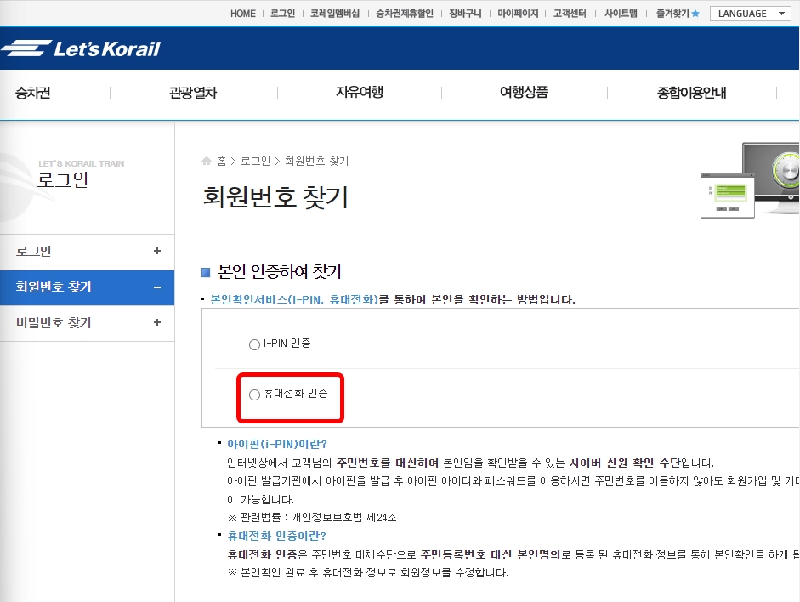Open 마이페이지 from the top navigation
The height and width of the screenshot is (602, 800).
518,13
